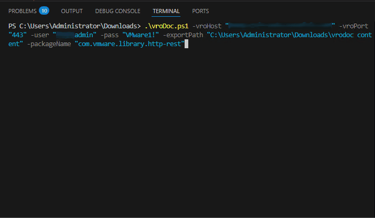Click the .\vroDoc.ps1 command text

pyautogui.click(x=166, y=26)
